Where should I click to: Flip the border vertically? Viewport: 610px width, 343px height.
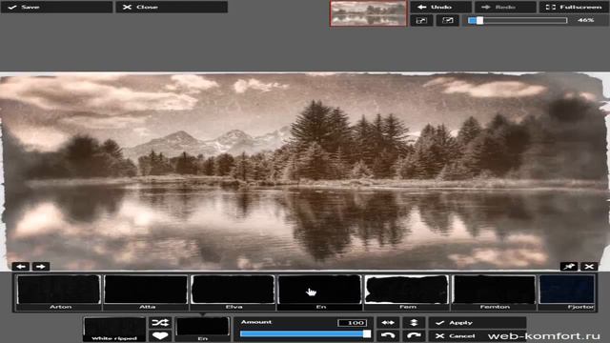click(x=414, y=322)
